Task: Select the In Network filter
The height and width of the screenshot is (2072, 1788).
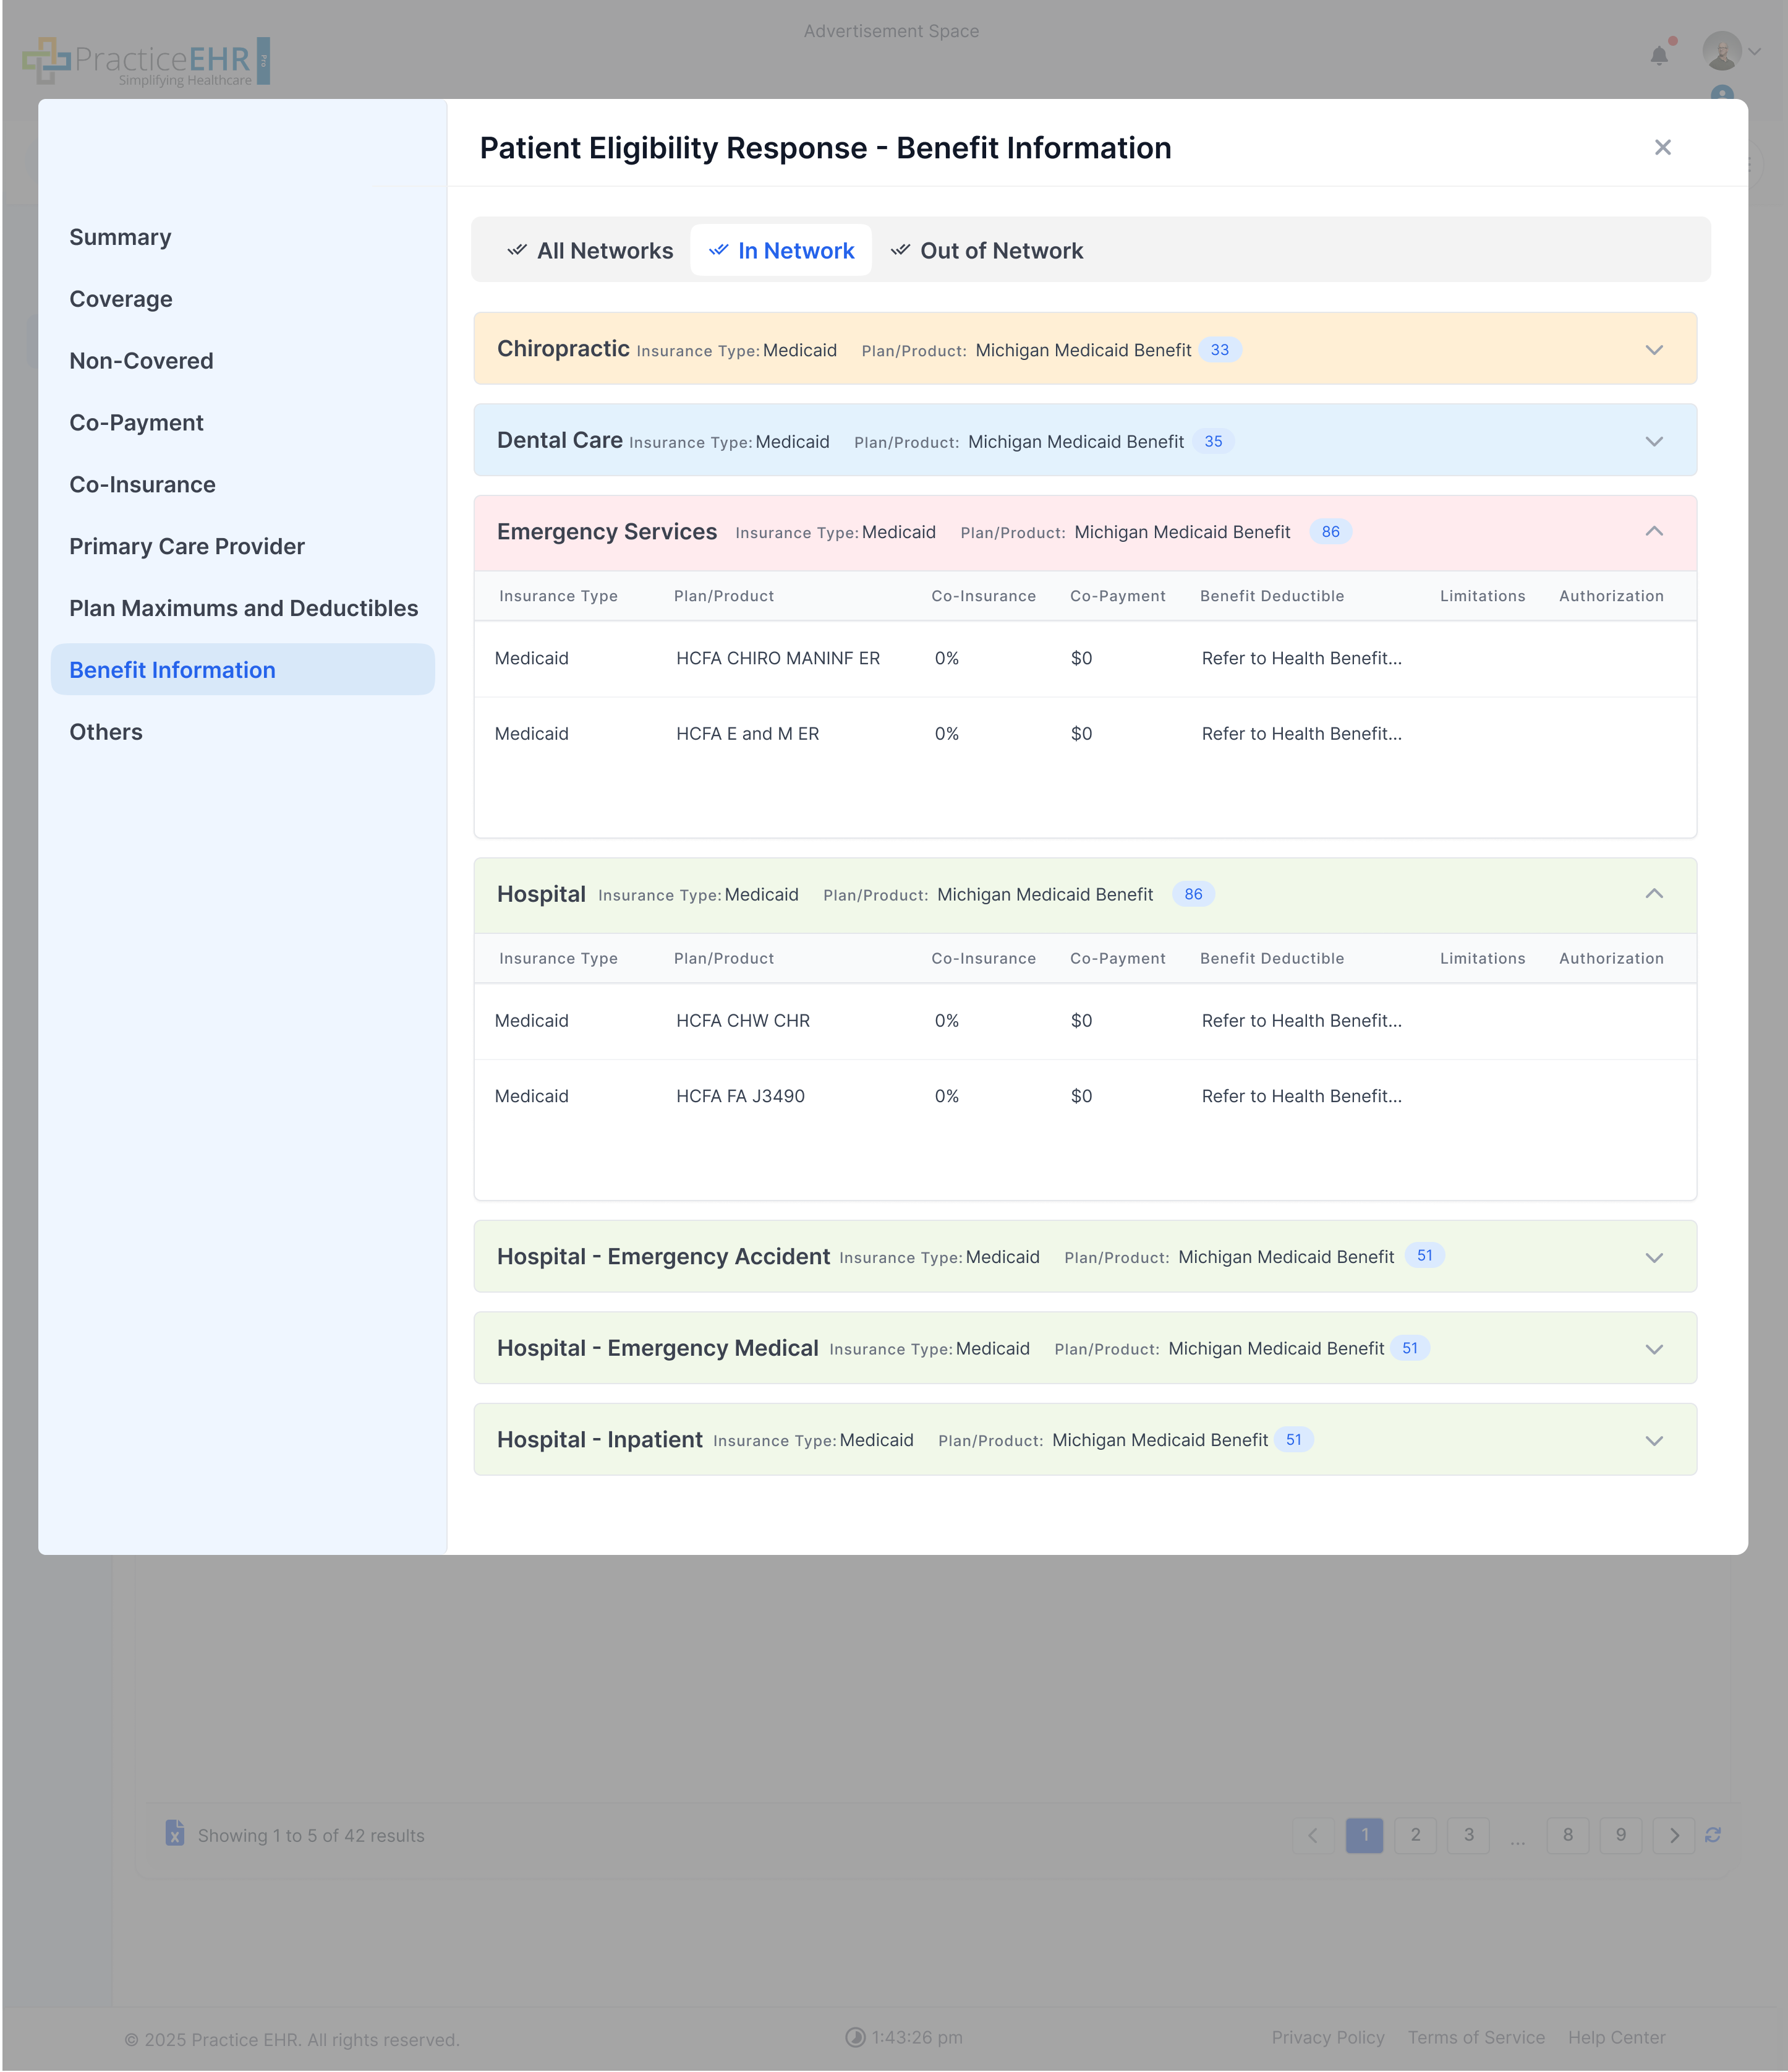Action: (781, 251)
